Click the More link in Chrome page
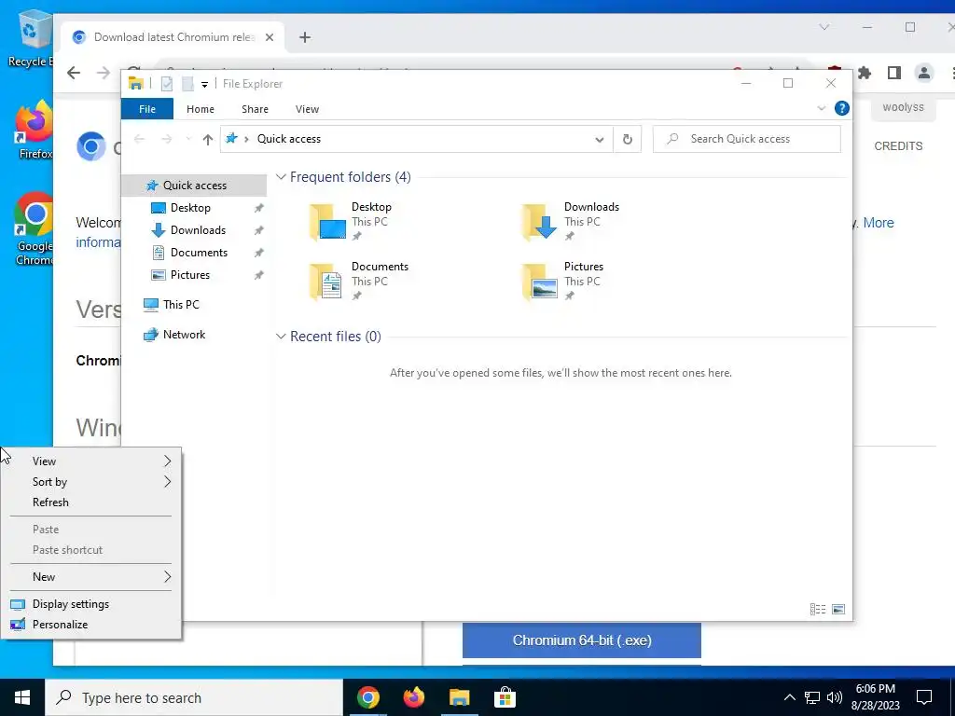 879,223
